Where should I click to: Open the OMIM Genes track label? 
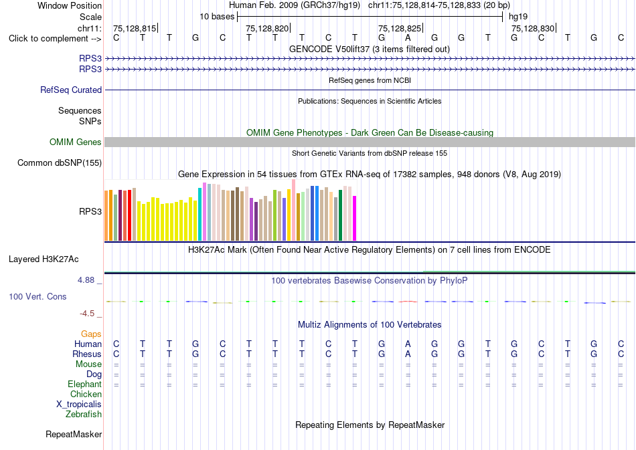click(x=75, y=142)
